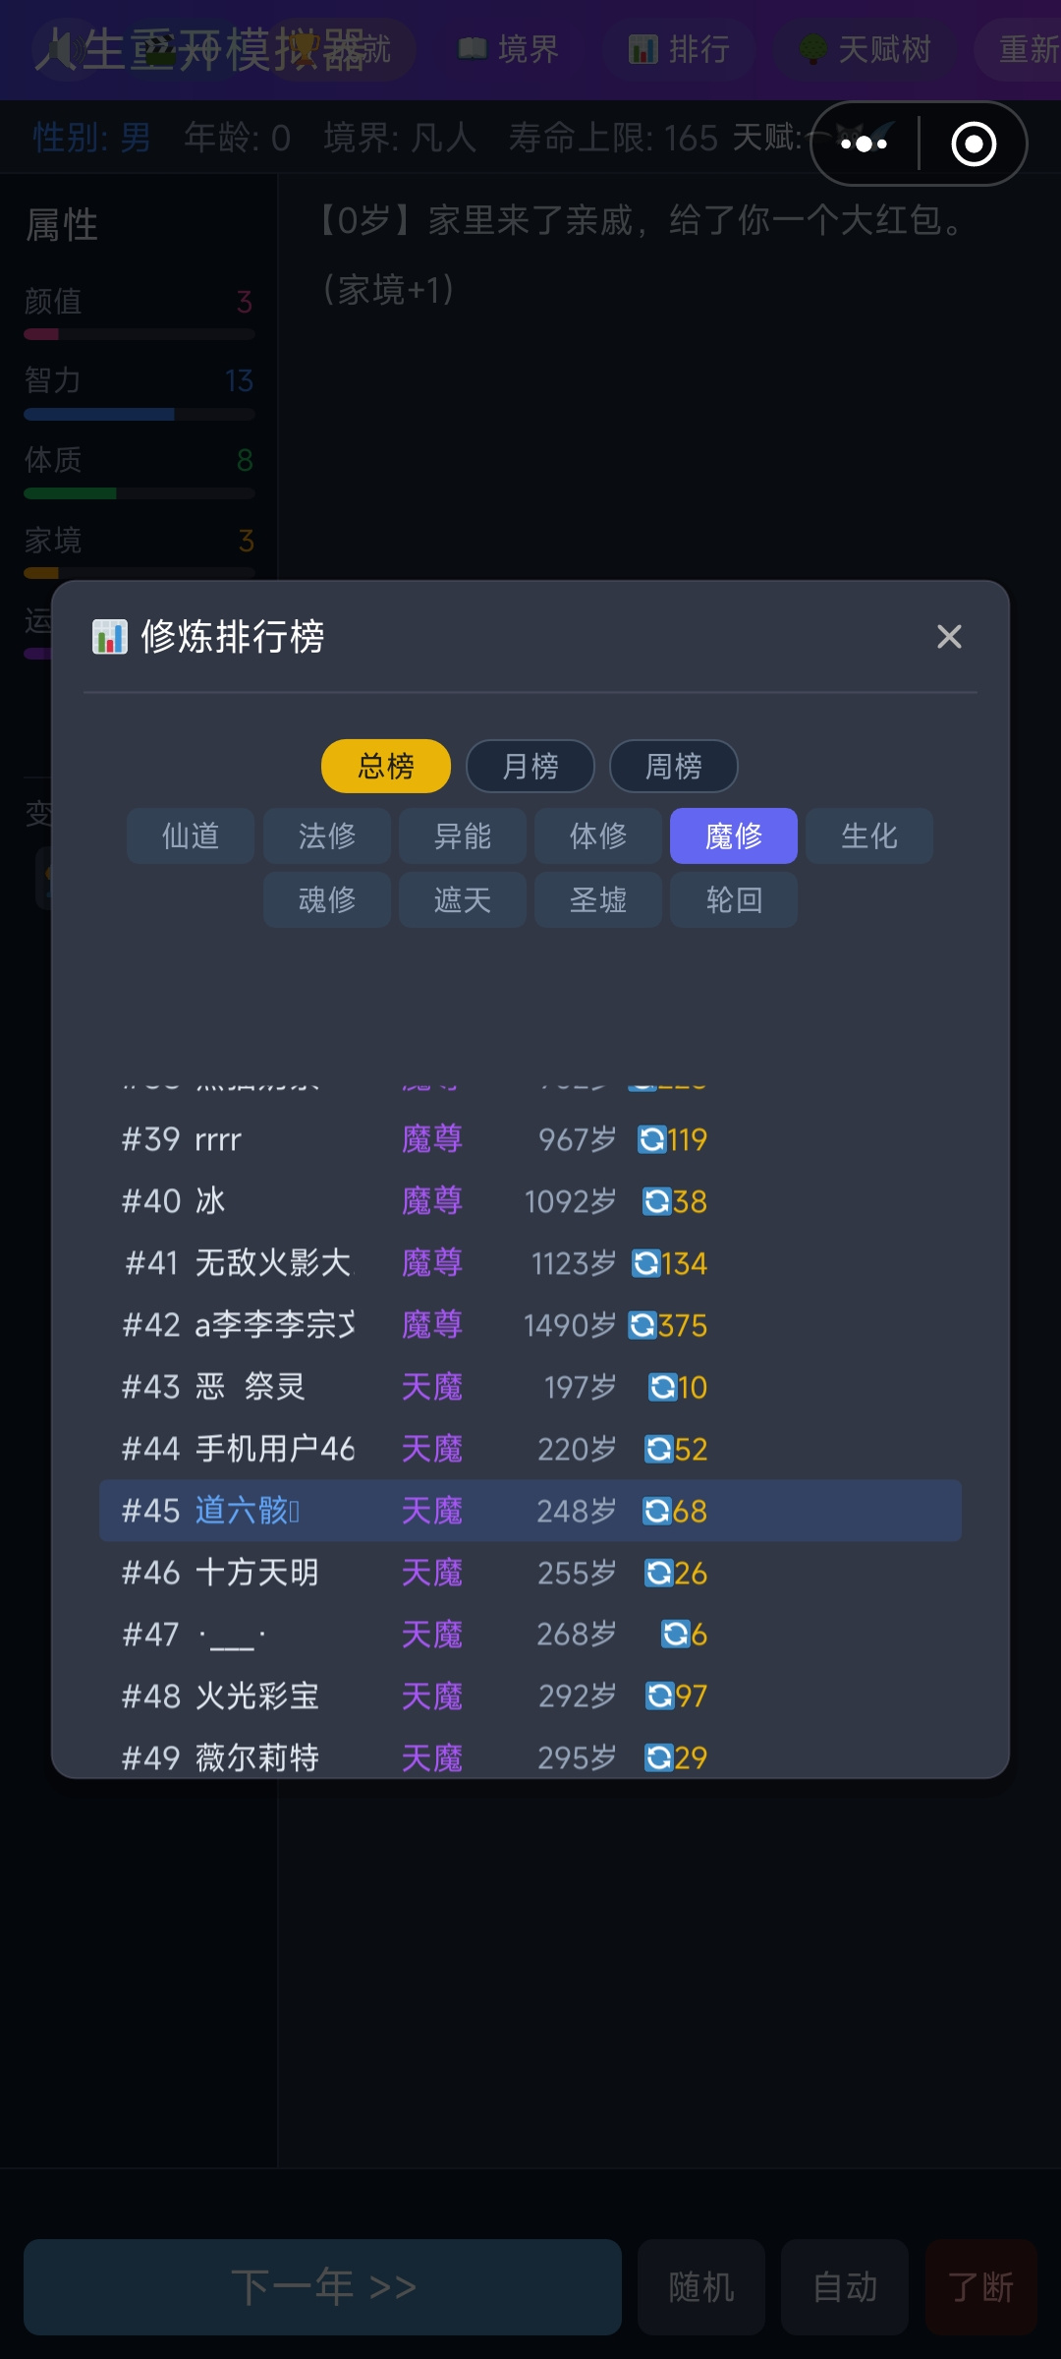Select player name a李李李宗 at rank #42
1061x2359 pixels.
[275, 1326]
